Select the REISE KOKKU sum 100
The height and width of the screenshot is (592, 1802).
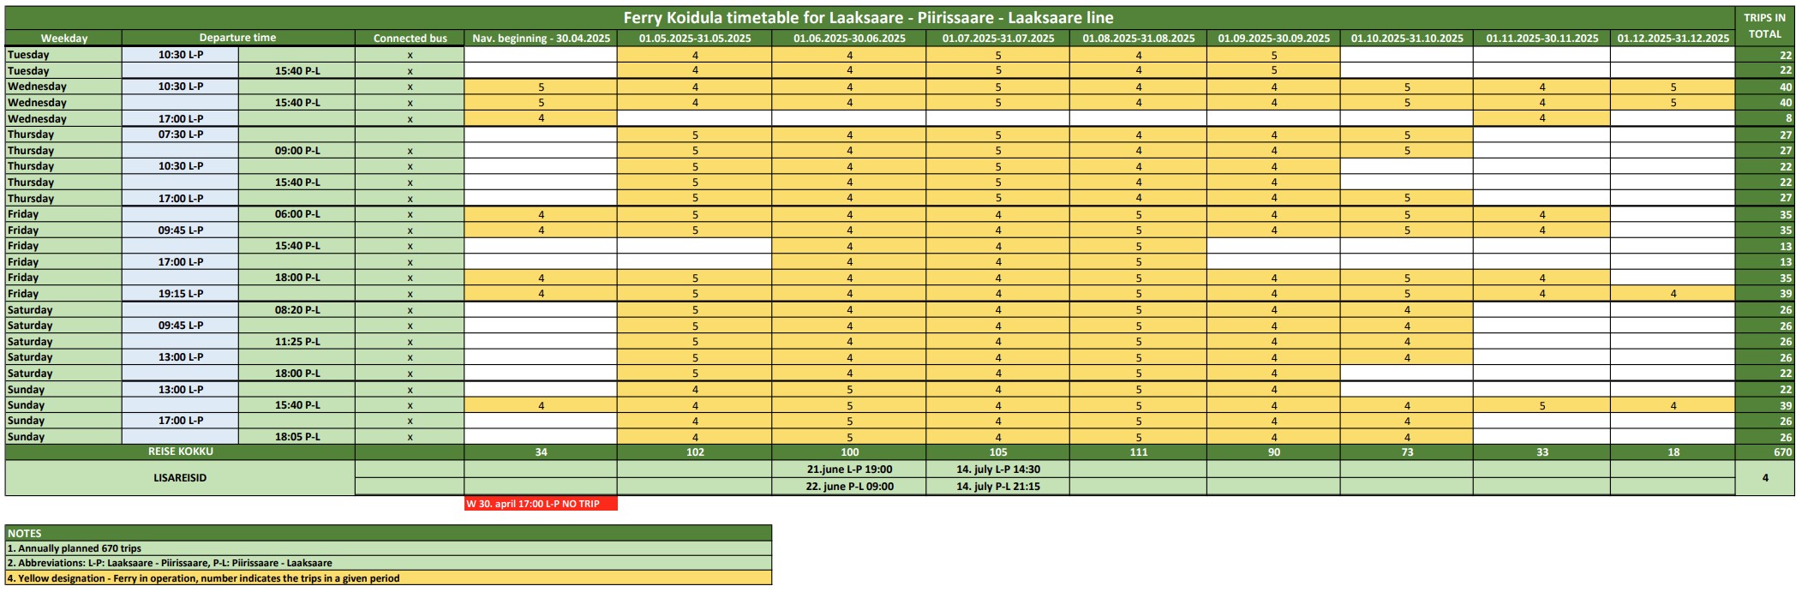tap(849, 451)
